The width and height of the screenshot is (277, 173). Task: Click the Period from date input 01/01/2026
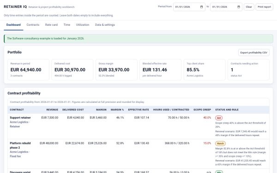tap(189, 7)
